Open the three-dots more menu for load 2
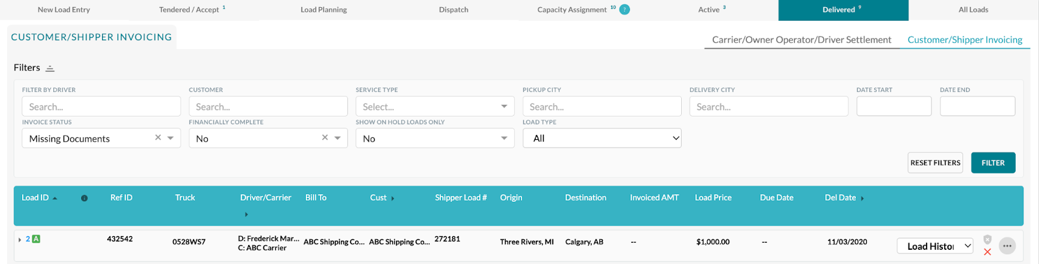Image resolution: width=1039 pixels, height=264 pixels. click(1007, 246)
